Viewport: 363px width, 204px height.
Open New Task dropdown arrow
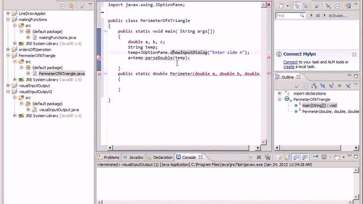click(288, 6)
